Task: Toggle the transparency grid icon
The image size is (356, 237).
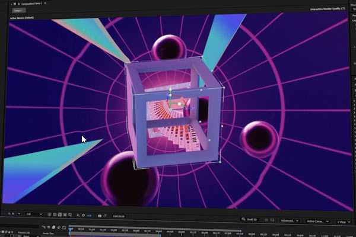Action: (55, 214)
